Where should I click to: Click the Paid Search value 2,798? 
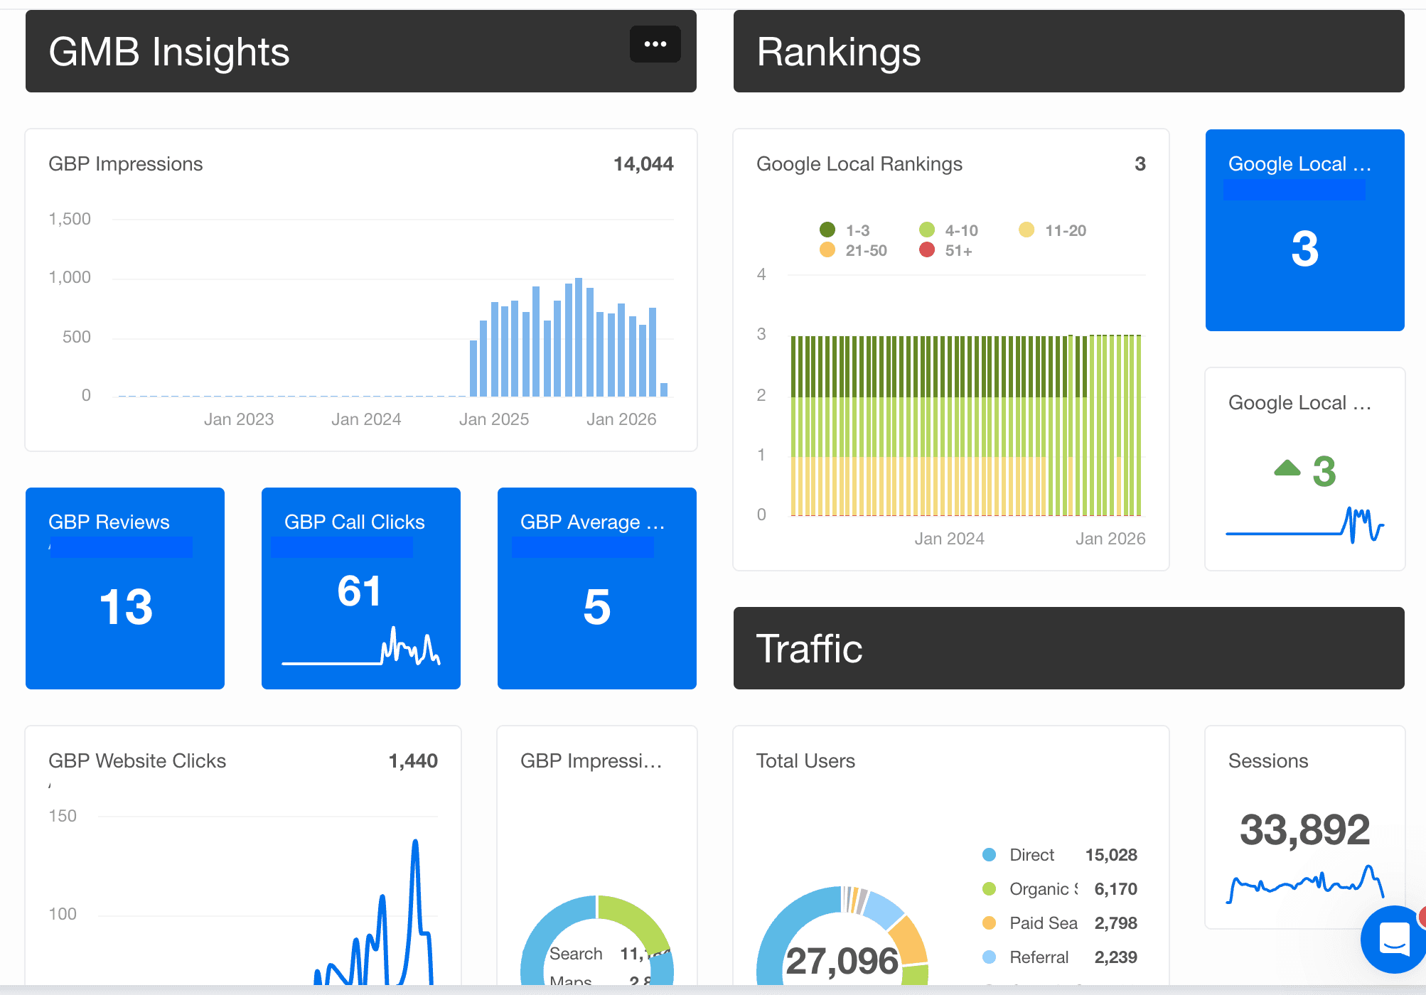1115,923
